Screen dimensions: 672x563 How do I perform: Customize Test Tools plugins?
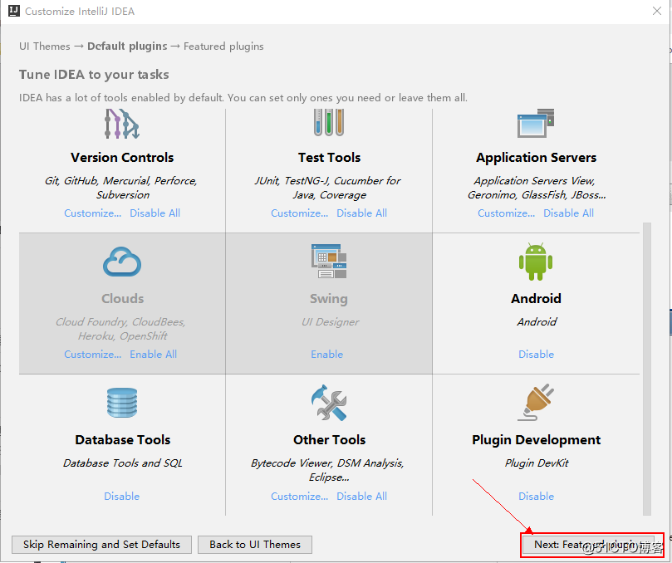click(299, 213)
